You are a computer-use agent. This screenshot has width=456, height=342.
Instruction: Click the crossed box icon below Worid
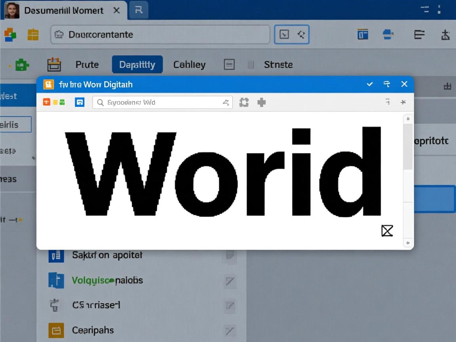pyautogui.click(x=387, y=230)
